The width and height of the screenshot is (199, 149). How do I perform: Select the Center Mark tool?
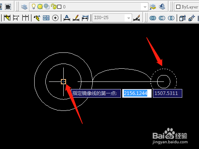pos(55,18)
